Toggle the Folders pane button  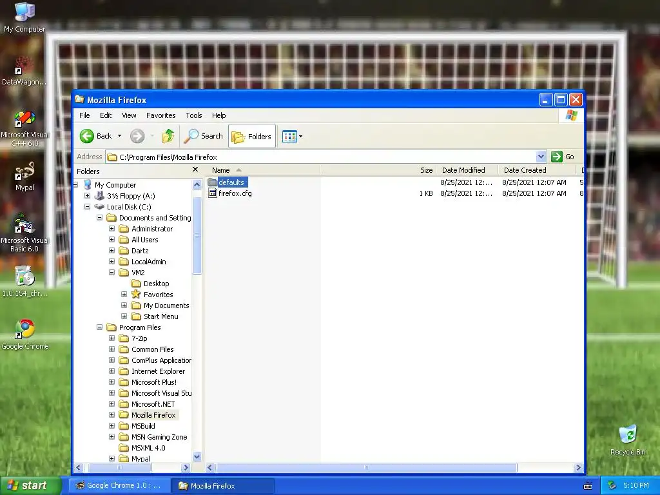click(x=252, y=137)
